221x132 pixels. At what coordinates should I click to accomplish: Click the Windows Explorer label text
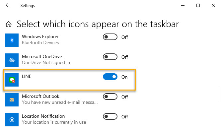pos(40,36)
